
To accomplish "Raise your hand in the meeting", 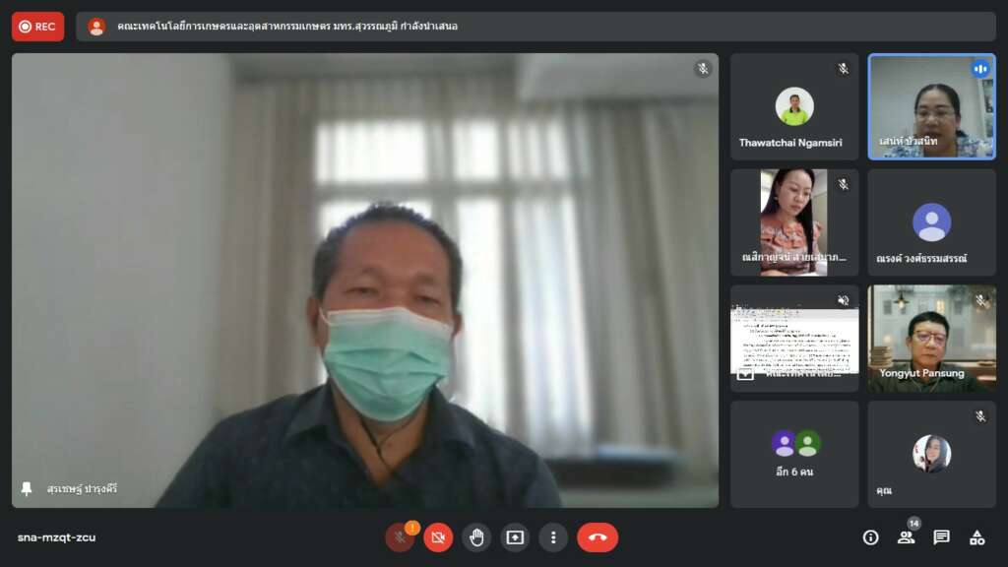I will pyautogui.click(x=476, y=536).
